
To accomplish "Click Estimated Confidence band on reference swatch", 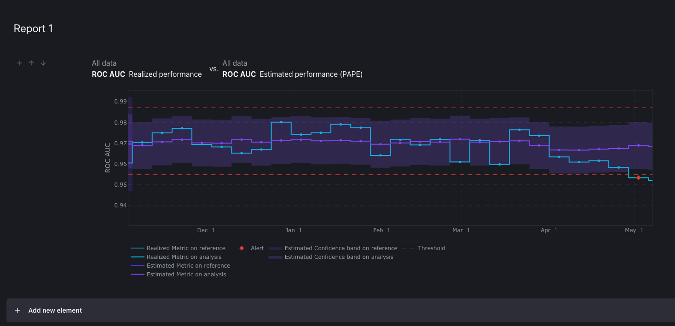I will click(x=275, y=248).
